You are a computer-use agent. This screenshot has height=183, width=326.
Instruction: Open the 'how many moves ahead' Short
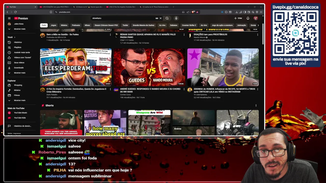click(x=105, y=123)
